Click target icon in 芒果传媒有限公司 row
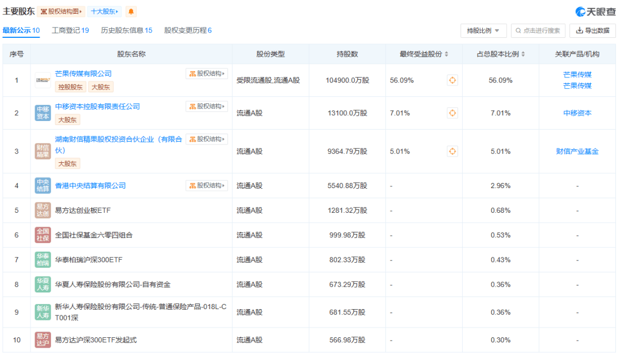The image size is (620, 355). coord(452,80)
